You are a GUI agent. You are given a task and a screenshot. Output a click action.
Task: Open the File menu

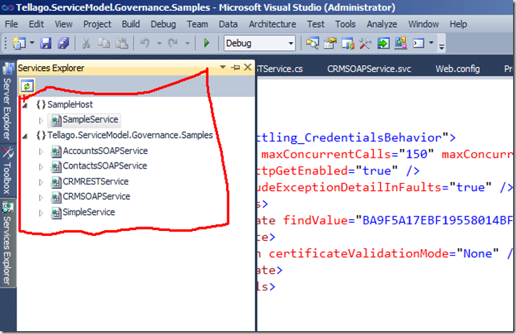click(12, 25)
